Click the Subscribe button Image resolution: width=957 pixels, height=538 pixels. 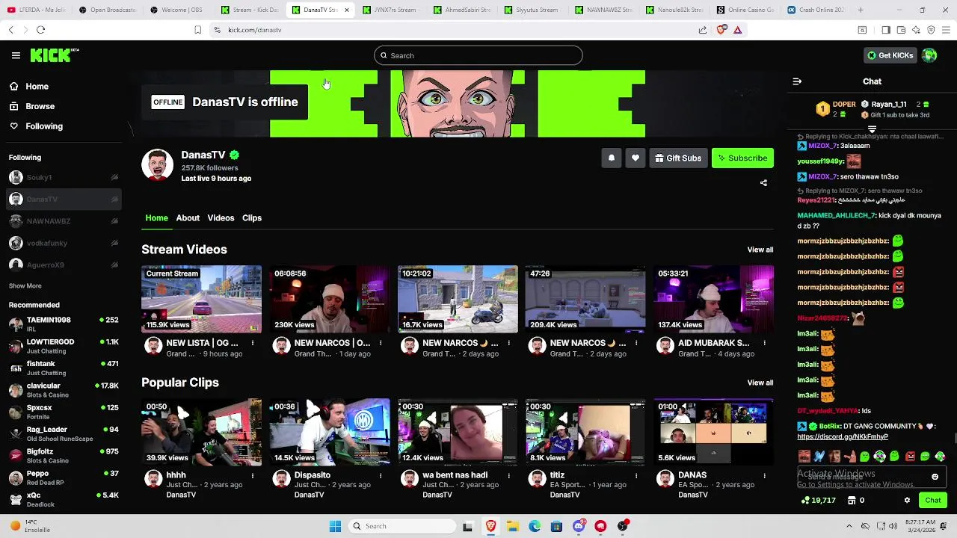742,158
